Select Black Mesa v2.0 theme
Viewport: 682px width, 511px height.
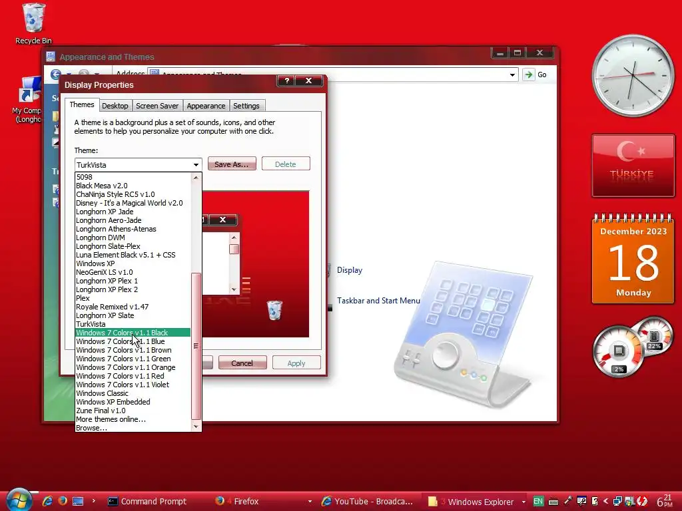[x=133, y=186]
